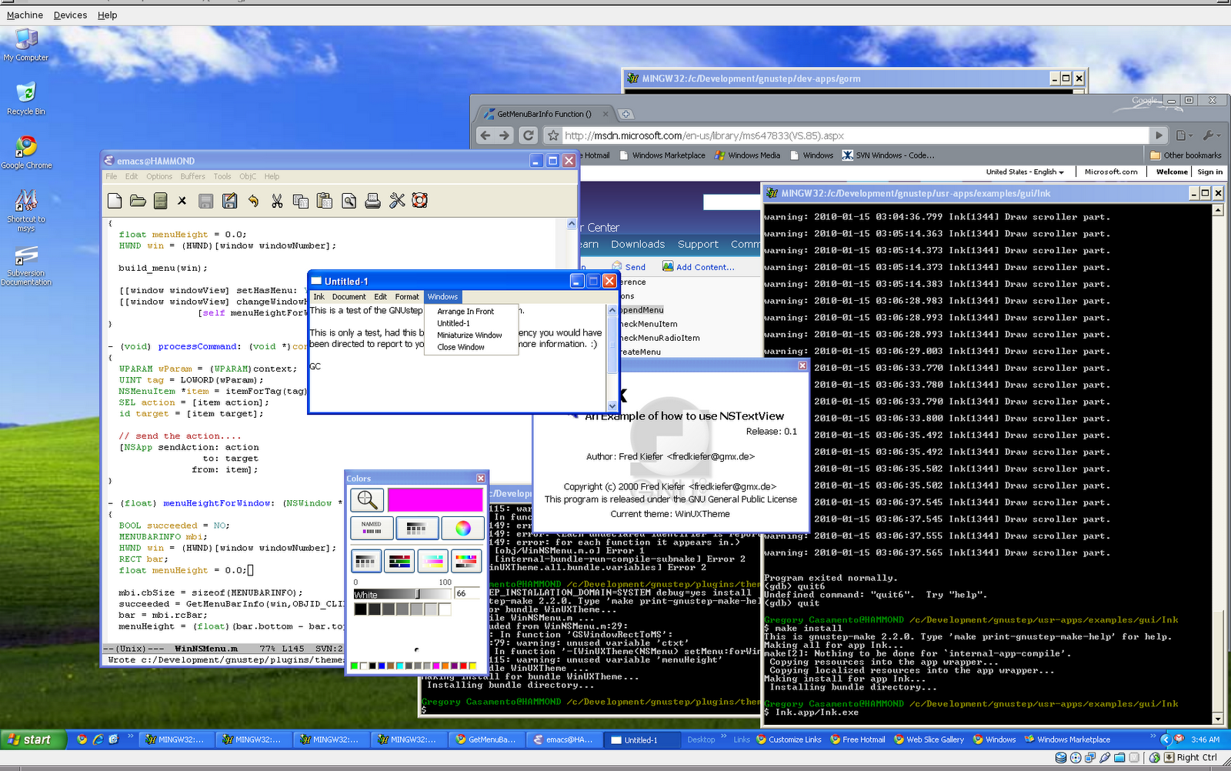Screen dimensions: 1231x771
Task: Open the directory cabinet icon in emacs toolbar
Action: click(x=160, y=201)
